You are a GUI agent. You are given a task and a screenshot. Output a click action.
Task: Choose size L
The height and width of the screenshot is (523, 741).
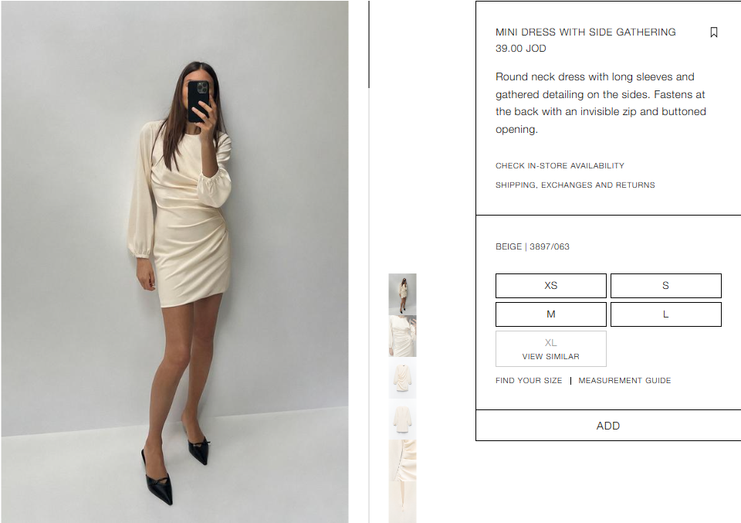tap(666, 314)
